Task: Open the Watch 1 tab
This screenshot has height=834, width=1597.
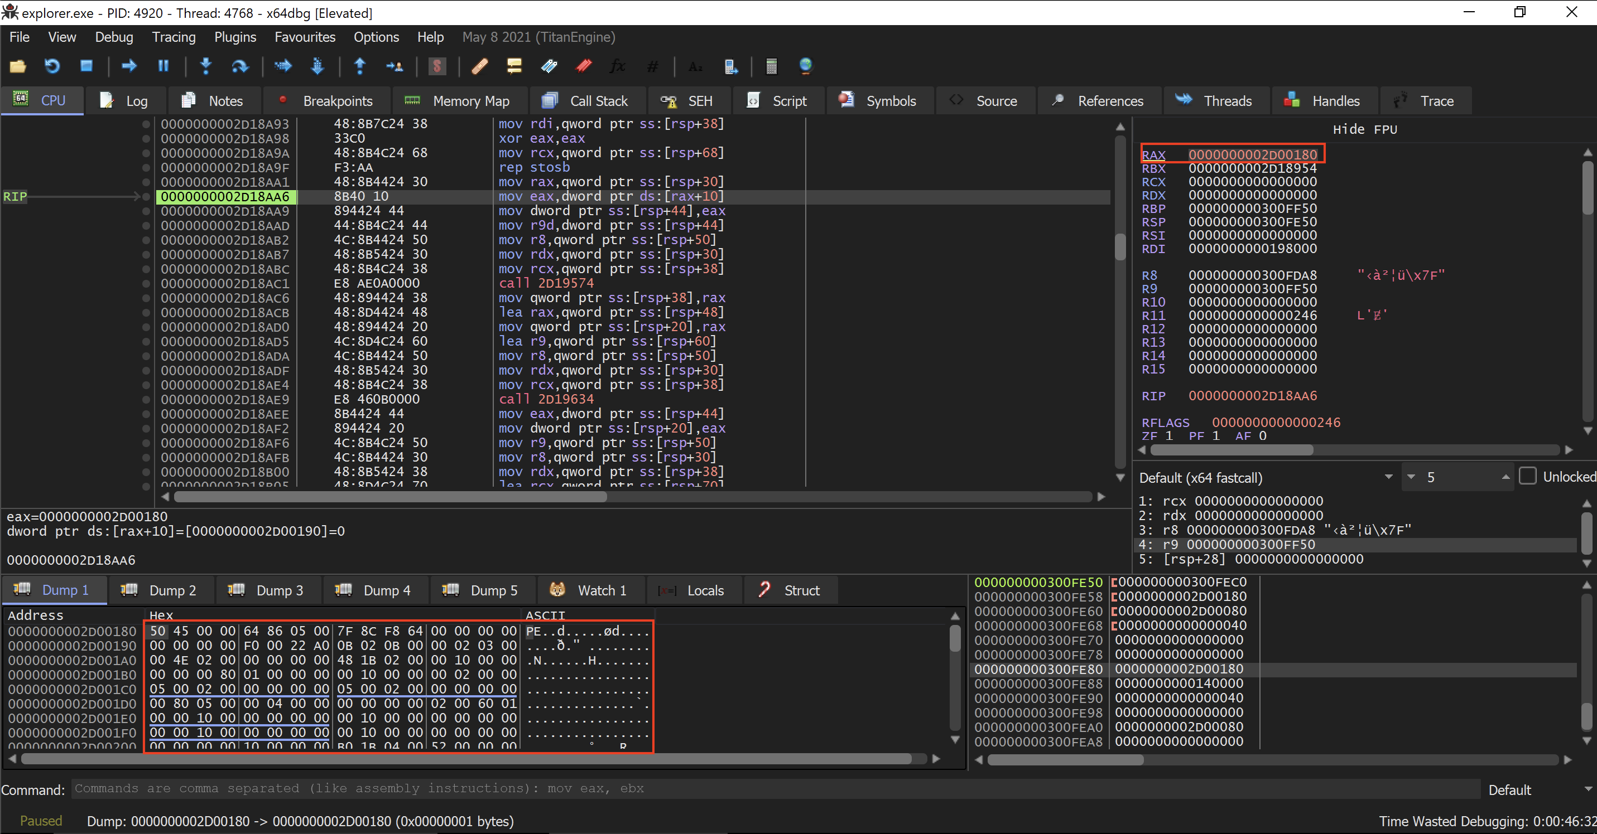Action: pos(590,590)
